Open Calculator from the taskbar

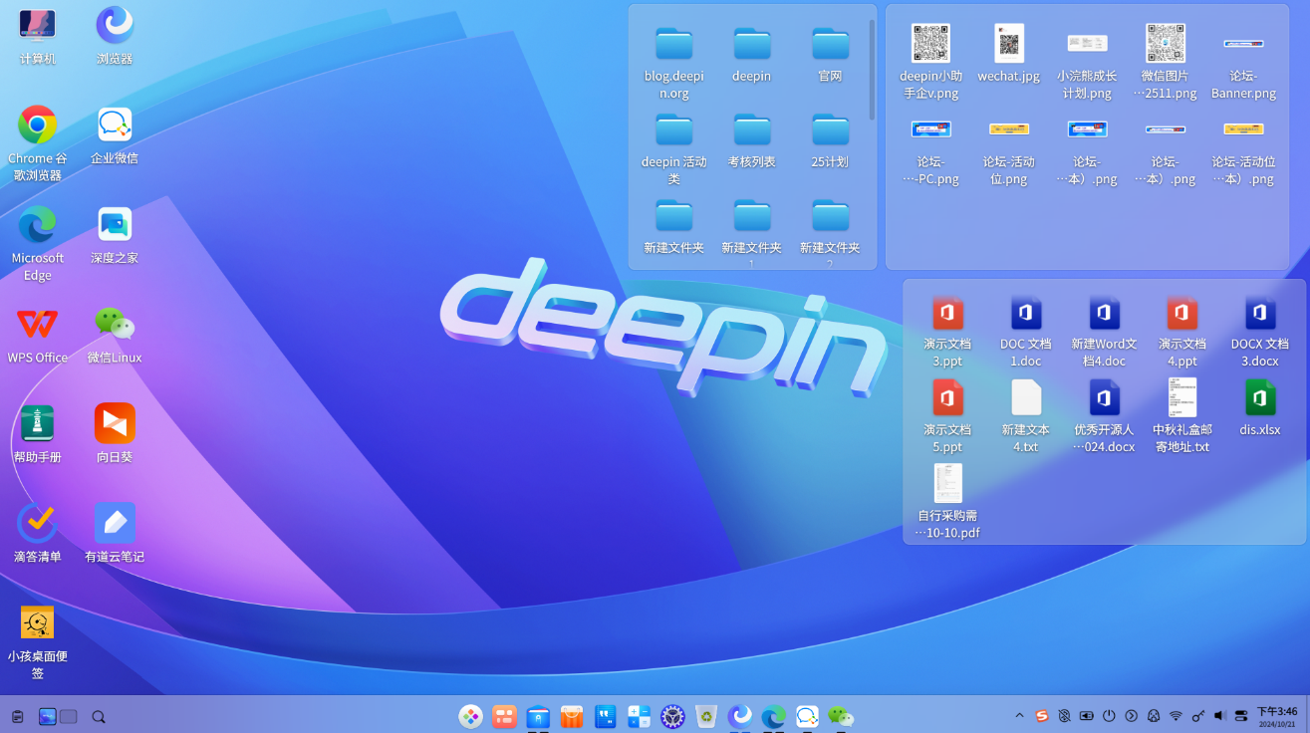pyautogui.click(x=640, y=716)
